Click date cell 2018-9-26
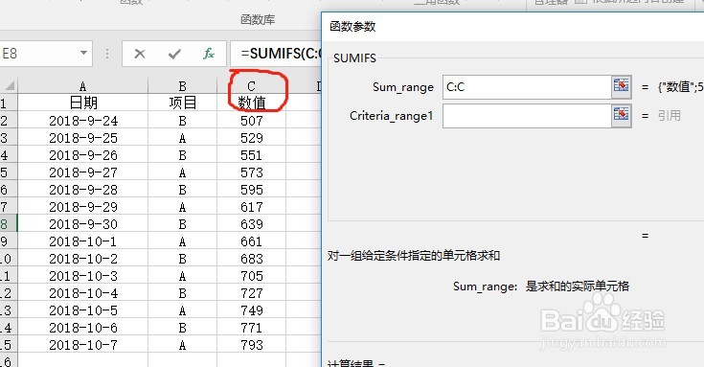The width and height of the screenshot is (704, 367). pos(82,155)
